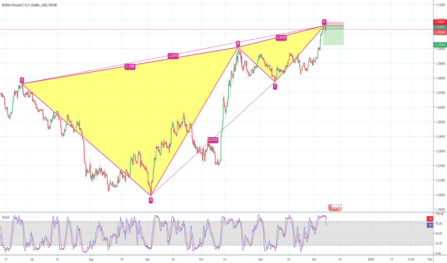Click the D point marker of the pattern

point(324,22)
